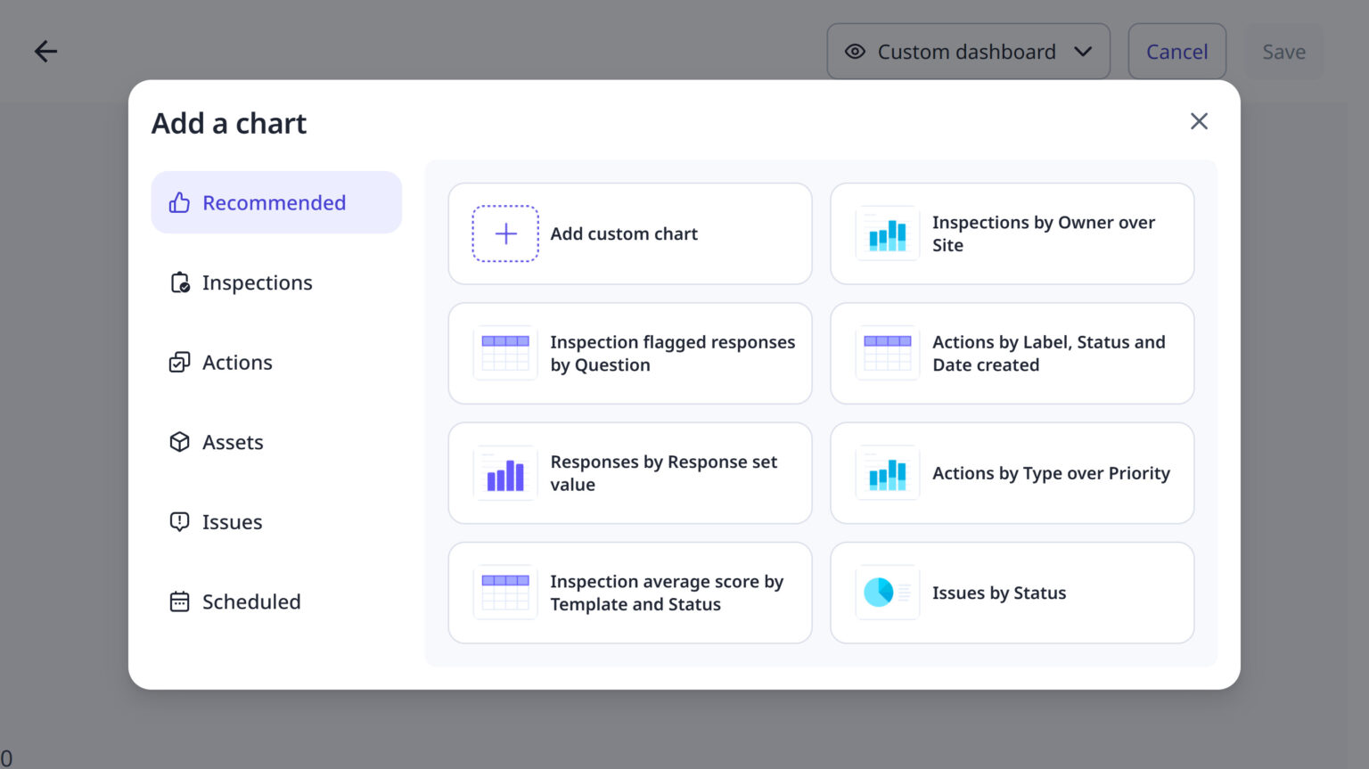Open the Add custom chart dashed plus tile
This screenshot has height=769, width=1369.
click(629, 233)
